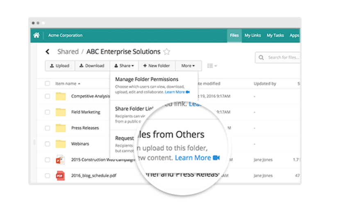Image resolution: width=341 pixels, height=204 pixels.
Task: Switch to the My Tasks tab
Action: point(275,35)
